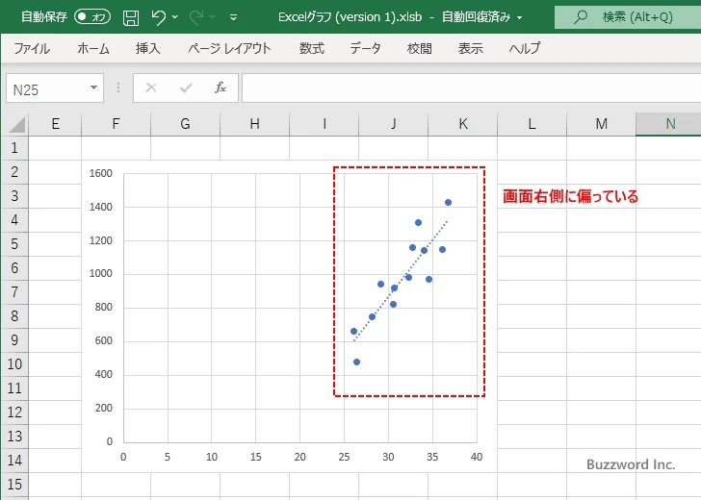Click the Select All corner triangle
This screenshot has width=701, height=500.
(15, 124)
